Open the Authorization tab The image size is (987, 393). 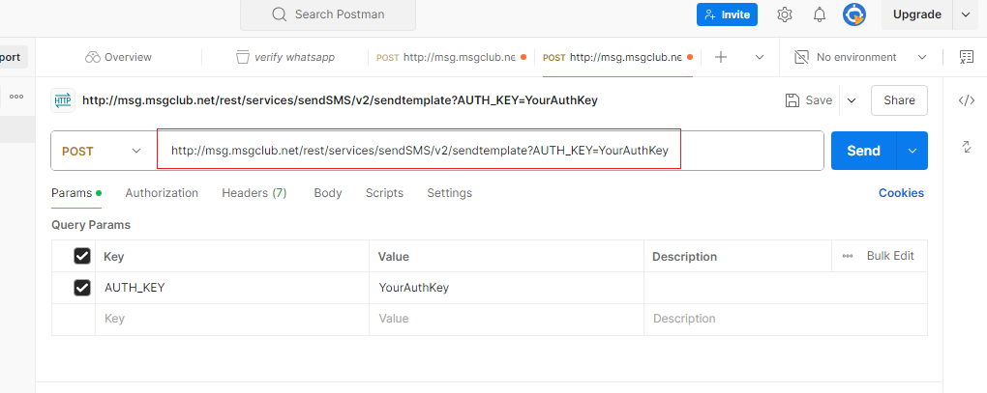pos(162,193)
